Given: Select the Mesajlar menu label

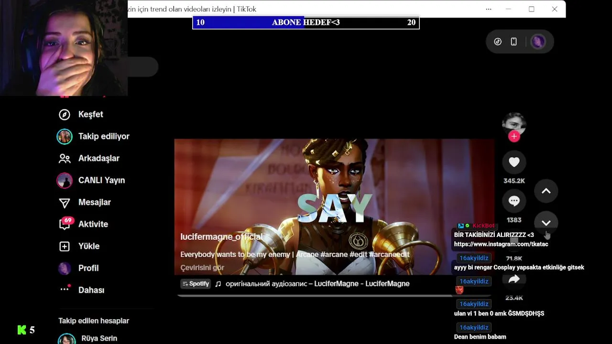Looking at the screenshot, I should (95, 202).
